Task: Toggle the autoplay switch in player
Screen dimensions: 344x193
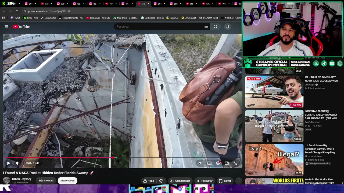Action: point(200,163)
